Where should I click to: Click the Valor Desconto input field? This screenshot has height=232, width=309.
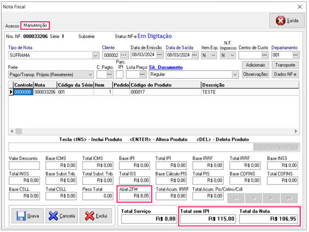click(x=24, y=165)
